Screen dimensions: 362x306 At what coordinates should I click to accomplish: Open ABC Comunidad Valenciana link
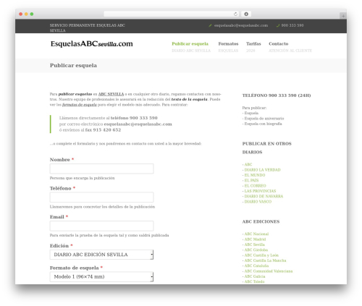point(269,271)
